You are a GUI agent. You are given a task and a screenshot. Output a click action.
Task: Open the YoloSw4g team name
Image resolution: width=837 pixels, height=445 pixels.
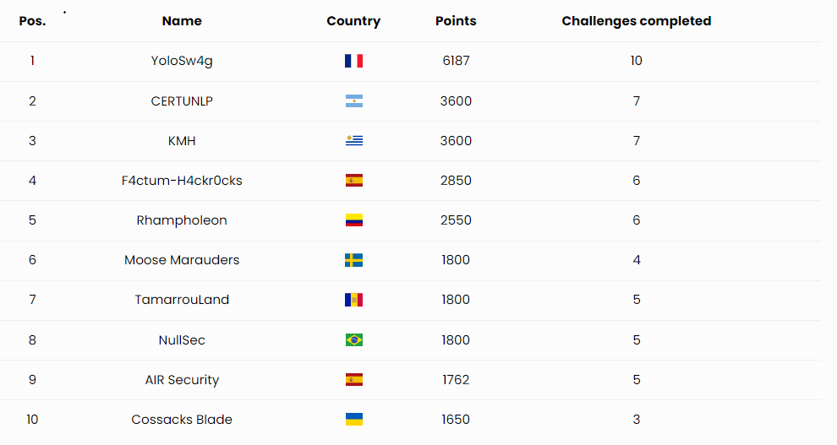[x=182, y=61]
